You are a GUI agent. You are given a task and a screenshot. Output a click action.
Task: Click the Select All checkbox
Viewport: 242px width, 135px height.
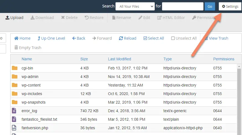[145, 38]
